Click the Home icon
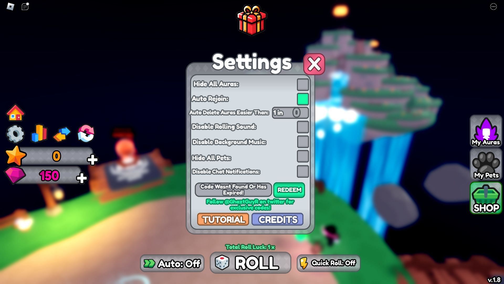Viewport: 504px width, 284px height. point(15,112)
